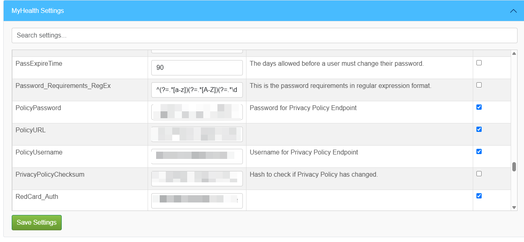Select the PolicyURL value field
The width and height of the screenshot is (524, 242).
point(197,134)
